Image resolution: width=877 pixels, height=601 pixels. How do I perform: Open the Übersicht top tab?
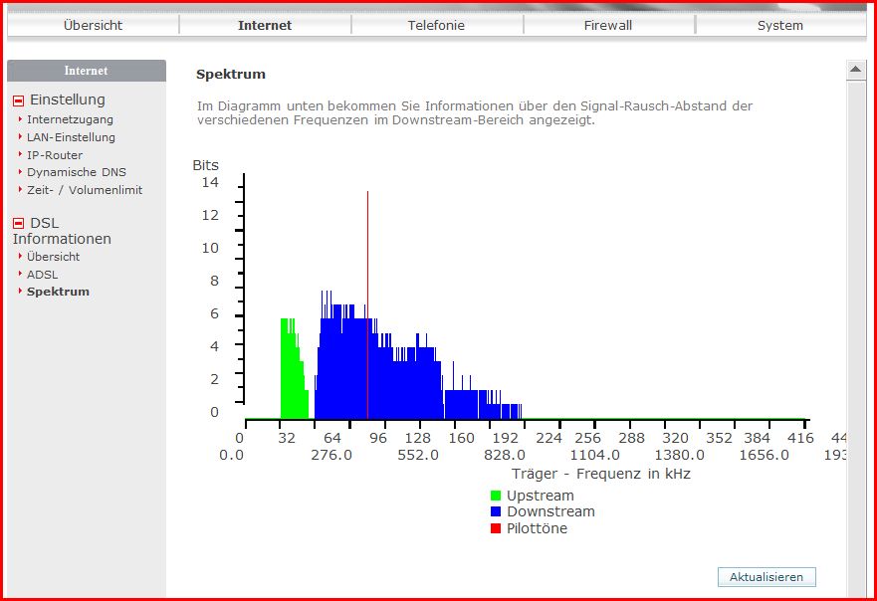click(93, 25)
